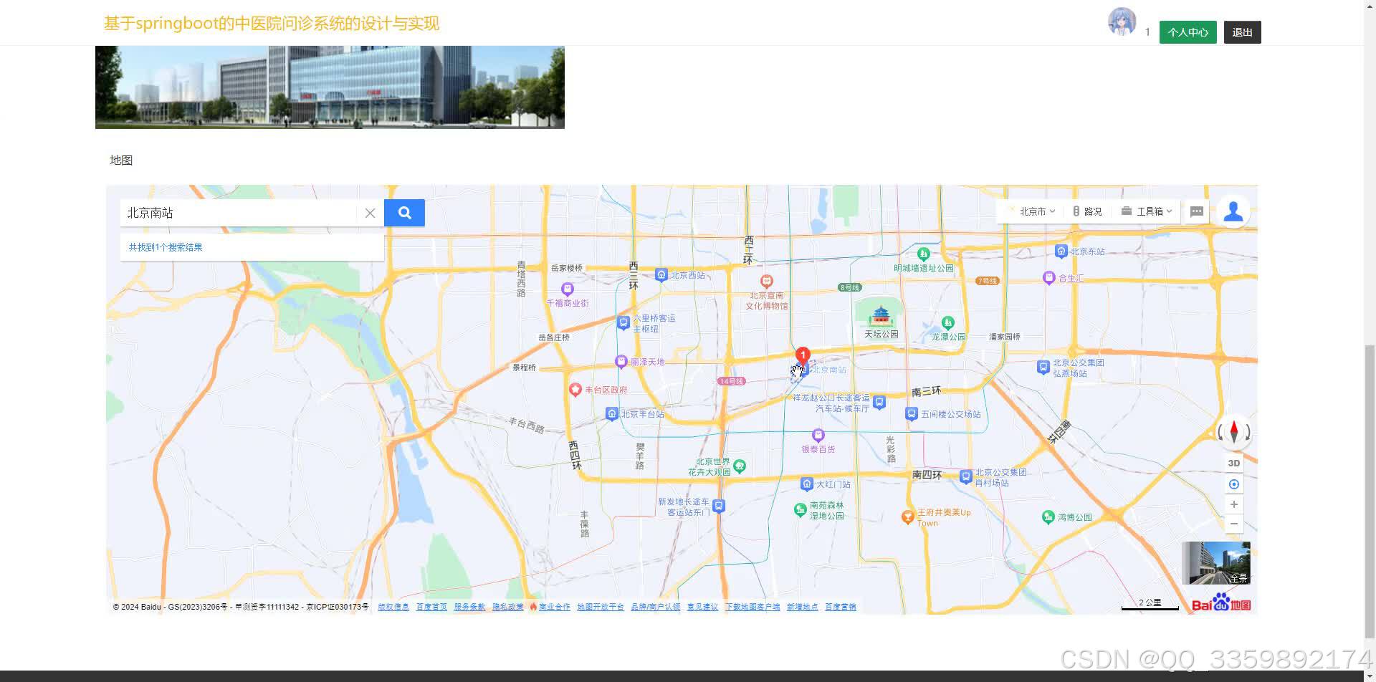
Task: Open the 下载地图客户端 footer link
Action: [x=752, y=607]
